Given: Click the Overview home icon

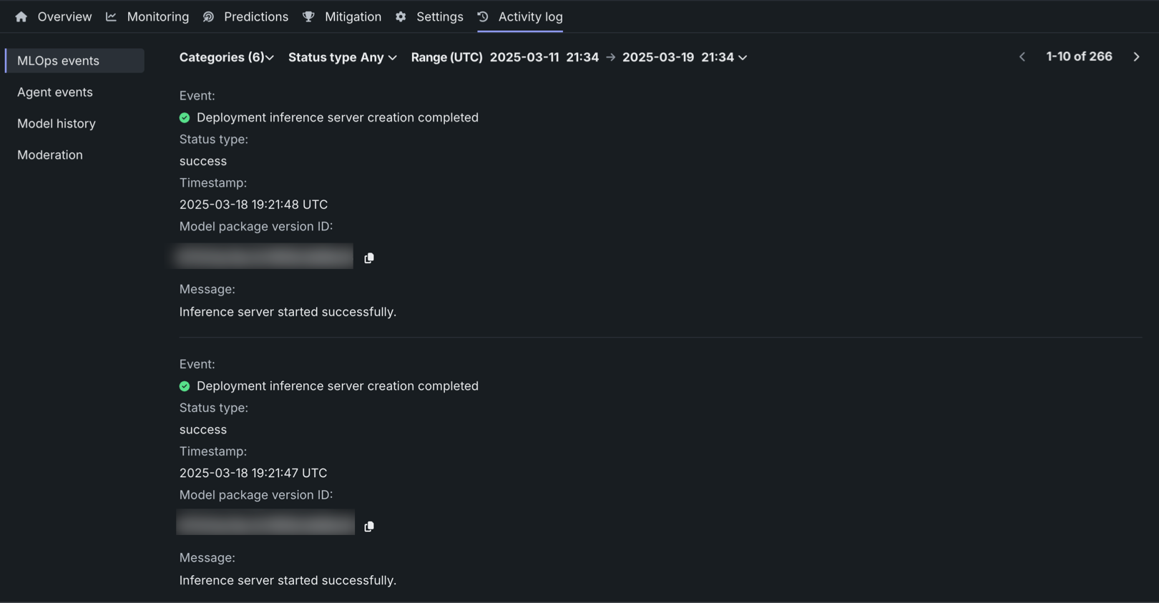Looking at the screenshot, I should [21, 16].
